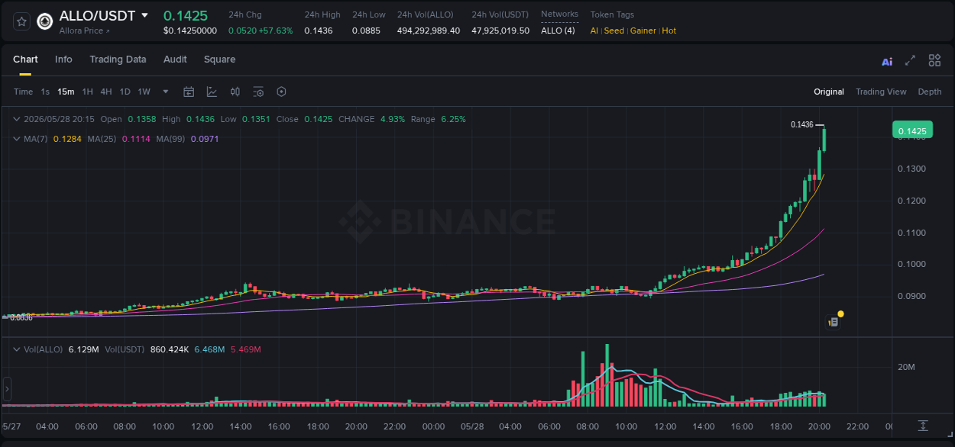Switch to the Info tab

63,59
